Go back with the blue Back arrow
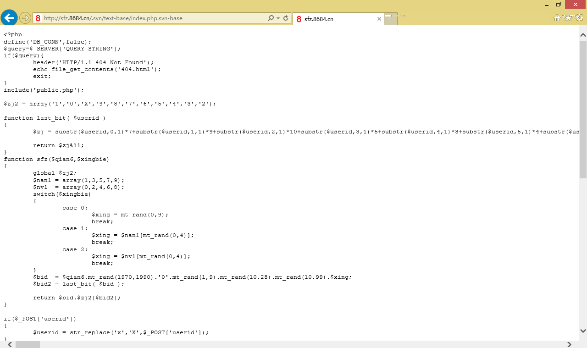 click(x=9, y=18)
